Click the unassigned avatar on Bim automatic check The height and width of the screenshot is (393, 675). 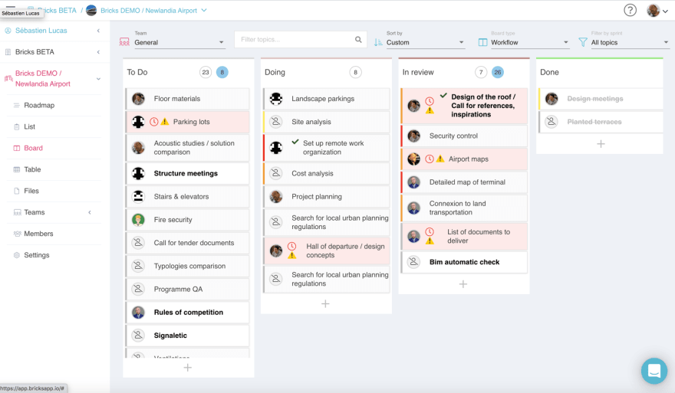413,262
